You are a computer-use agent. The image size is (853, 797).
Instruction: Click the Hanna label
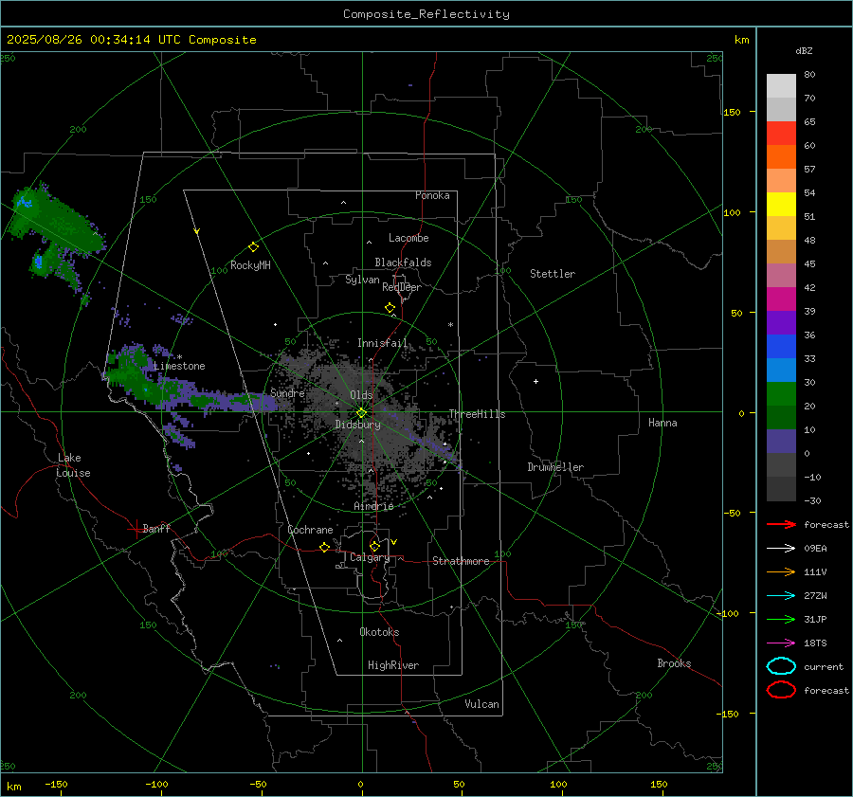(x=662, y=423)
